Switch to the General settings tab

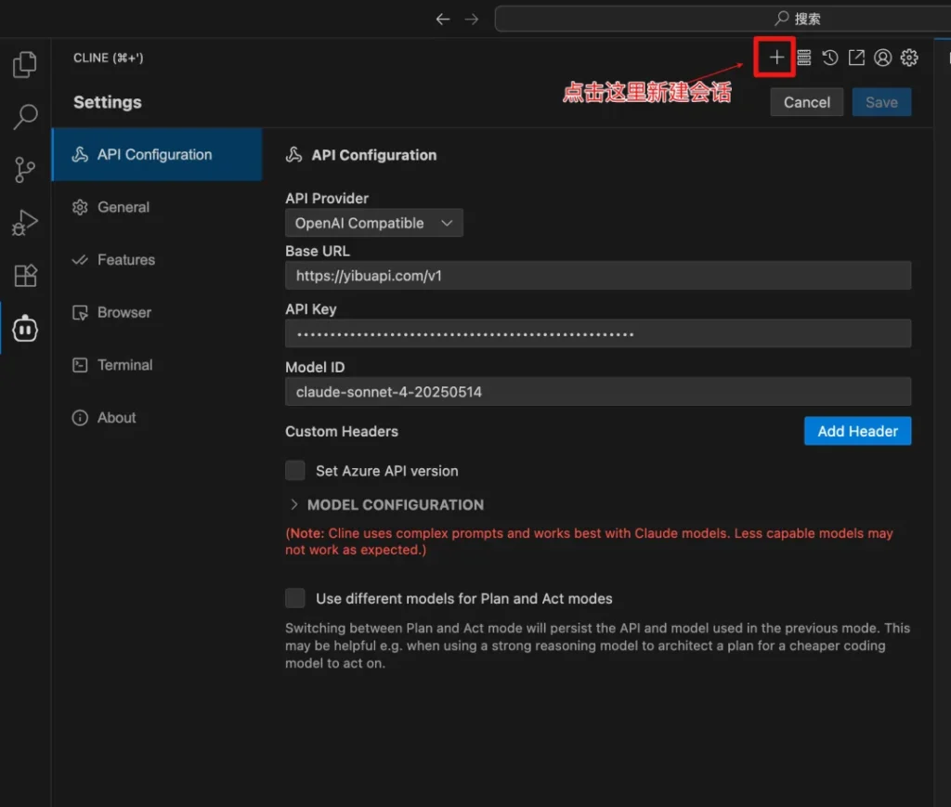(x=123, y=207)
